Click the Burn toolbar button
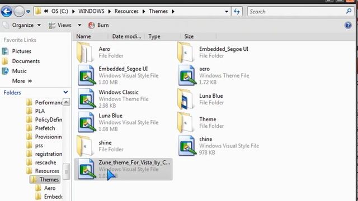This screenshot has height=201, width=358. click(x=98, y=25)
